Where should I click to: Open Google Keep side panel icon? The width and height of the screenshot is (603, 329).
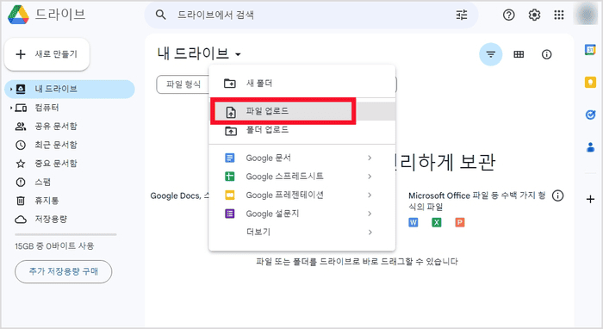590,82
